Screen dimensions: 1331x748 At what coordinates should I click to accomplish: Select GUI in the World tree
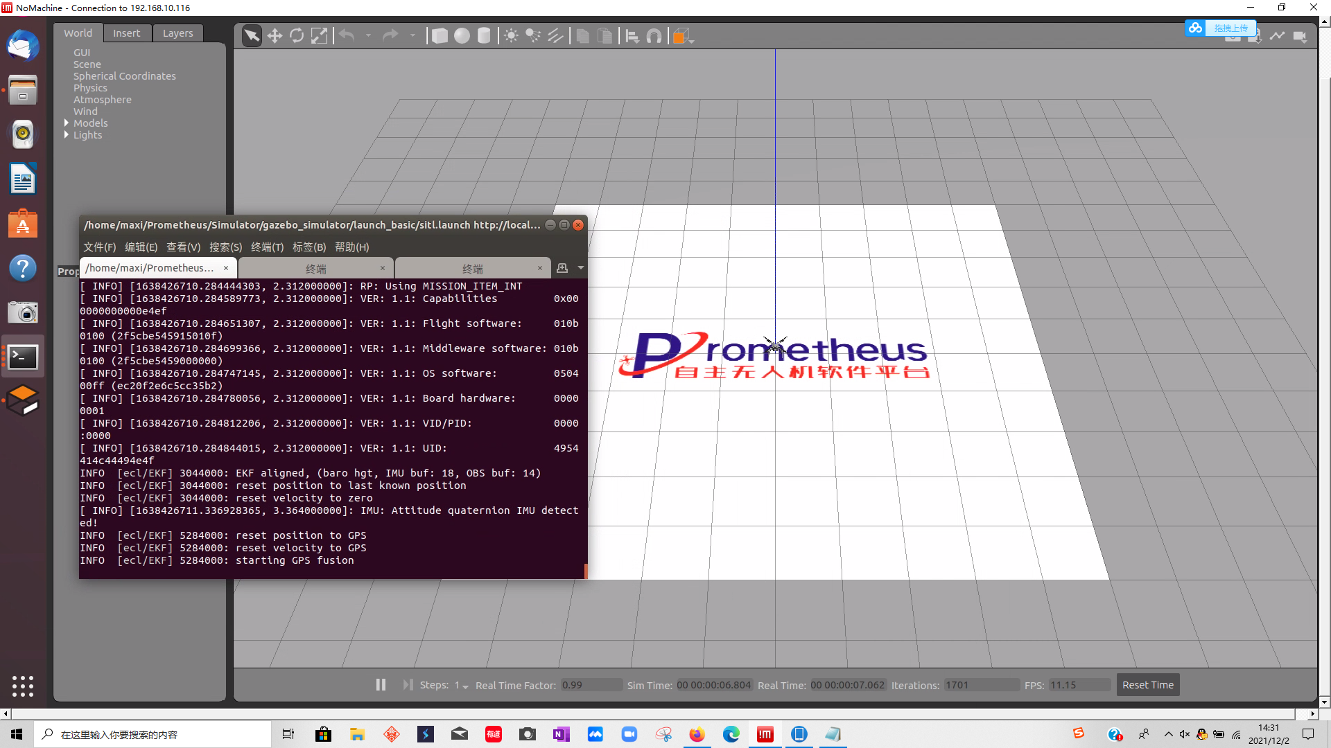click(82, 53)
